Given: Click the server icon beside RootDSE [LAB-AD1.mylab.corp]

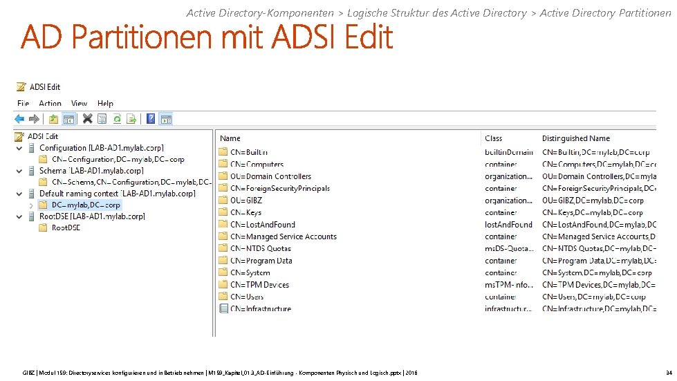Looking at the screenshot, I should pos(32,216).
